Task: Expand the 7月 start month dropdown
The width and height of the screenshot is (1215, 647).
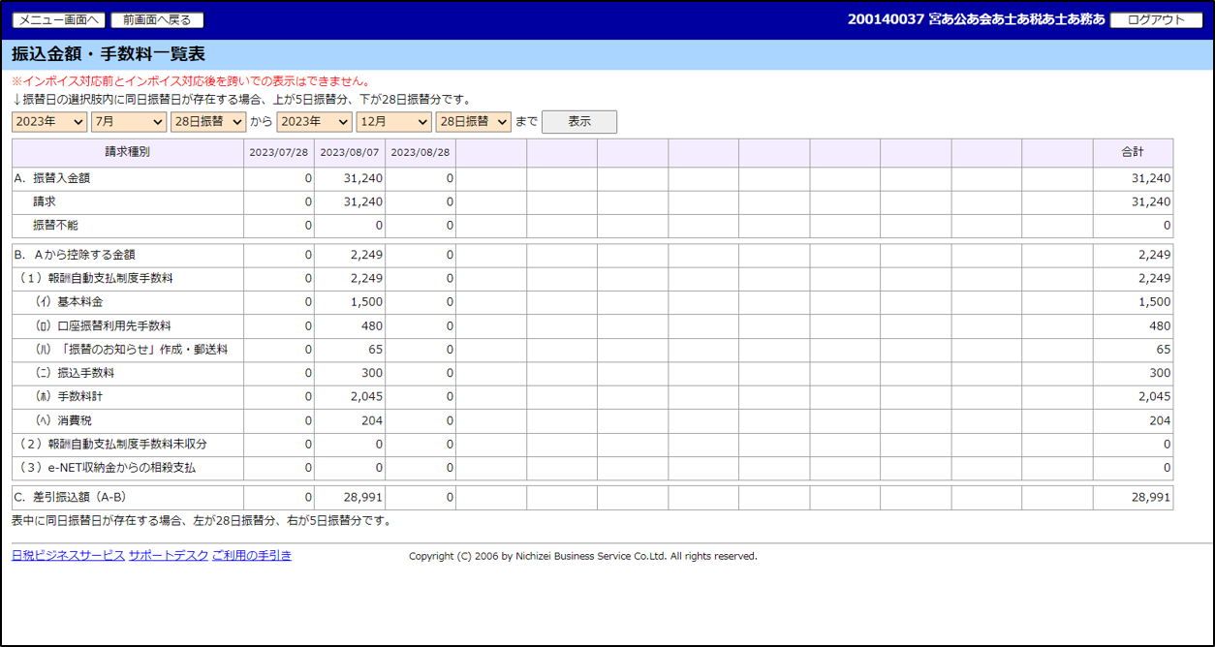Action: click(x=129, y=122)
